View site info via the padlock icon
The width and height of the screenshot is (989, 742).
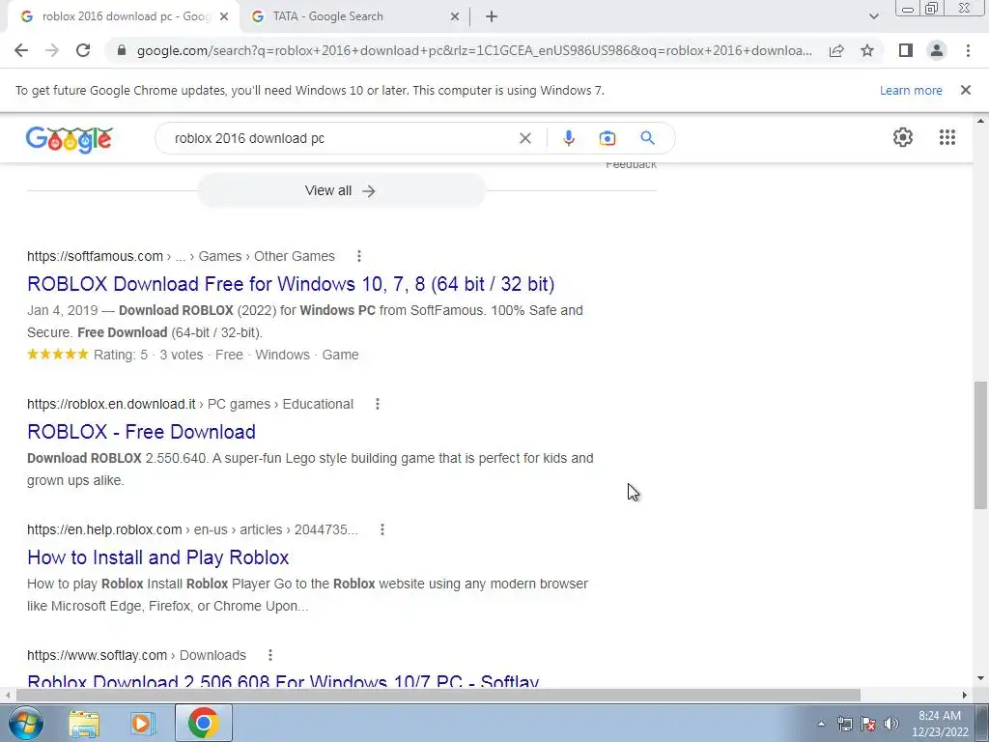pos(122,50)
